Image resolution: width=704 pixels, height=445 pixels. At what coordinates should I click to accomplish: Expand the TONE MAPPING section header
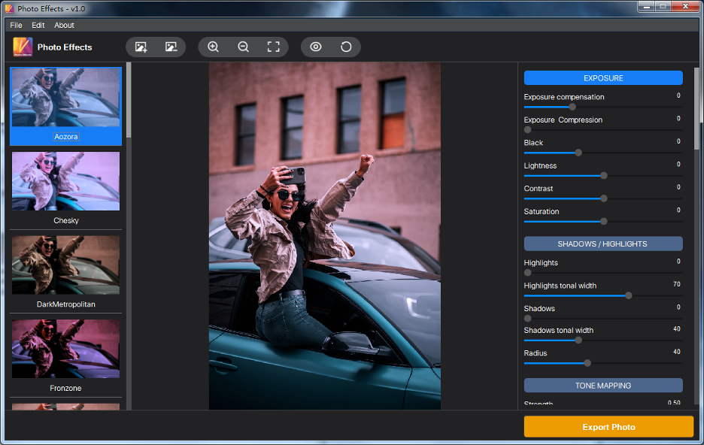[x=602, y=386]
